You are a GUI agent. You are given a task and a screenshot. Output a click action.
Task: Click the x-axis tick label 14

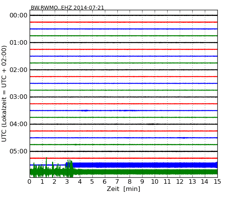(204, 182)
